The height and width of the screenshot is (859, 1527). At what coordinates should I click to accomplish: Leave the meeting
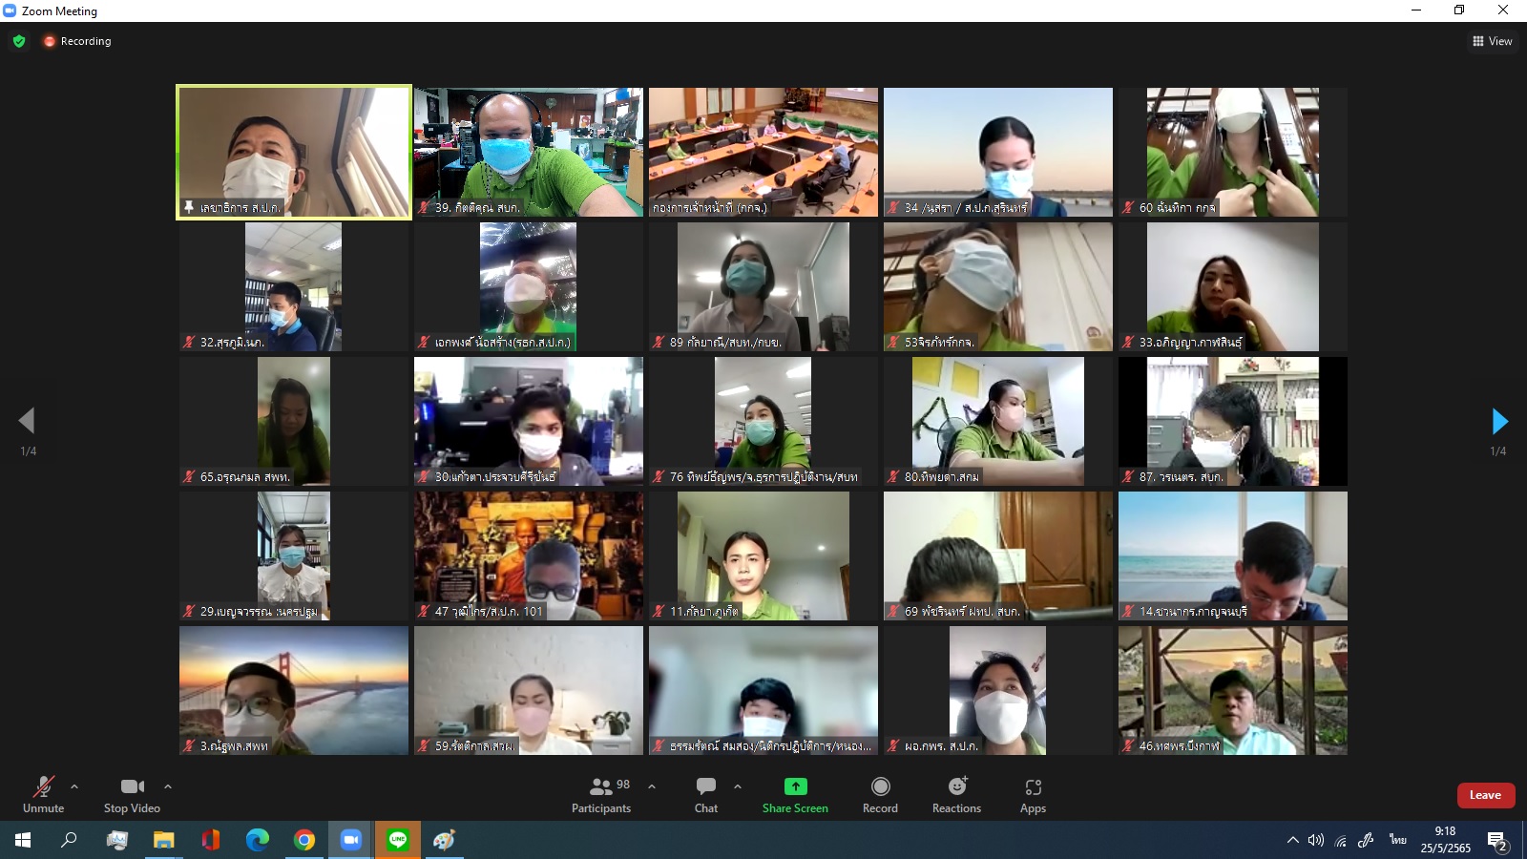pos(1485,795)
